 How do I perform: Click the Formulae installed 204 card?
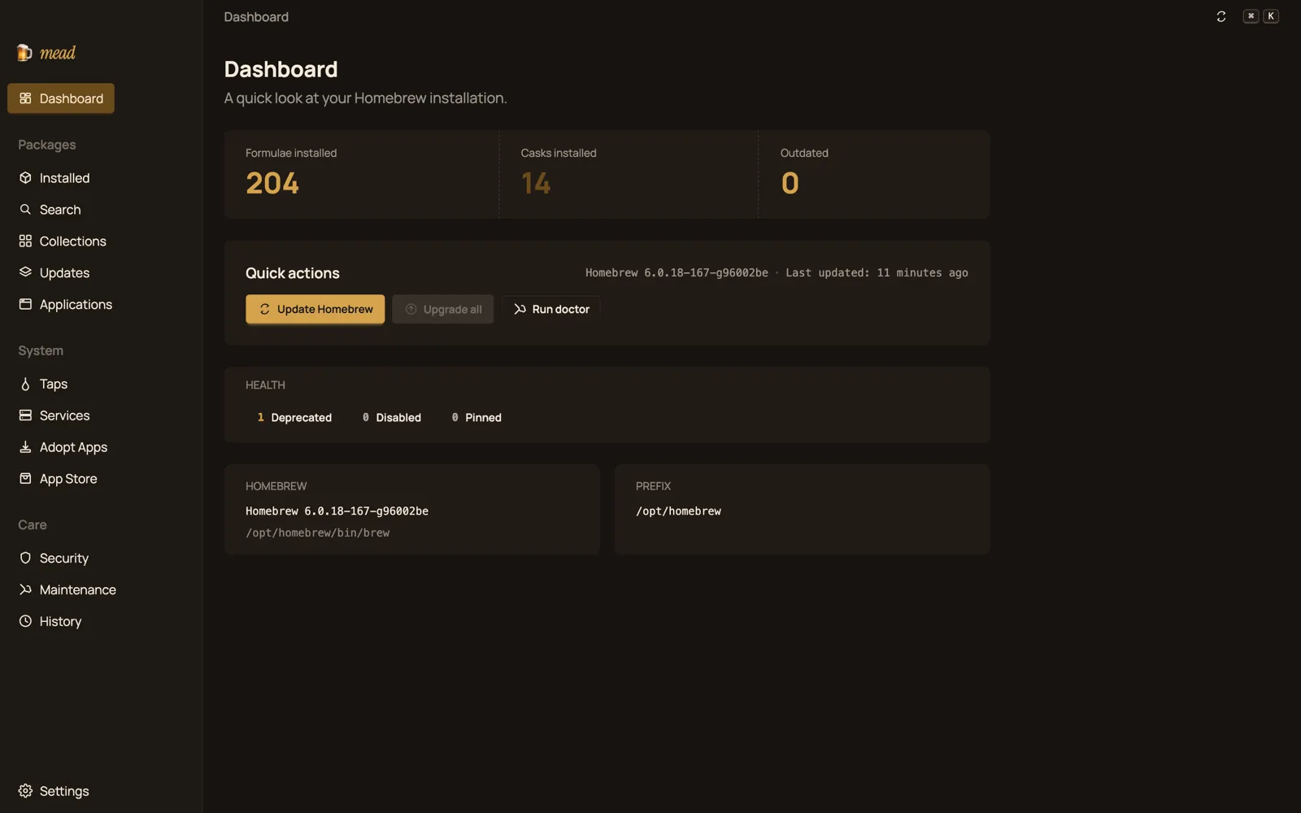pos(362,174)
